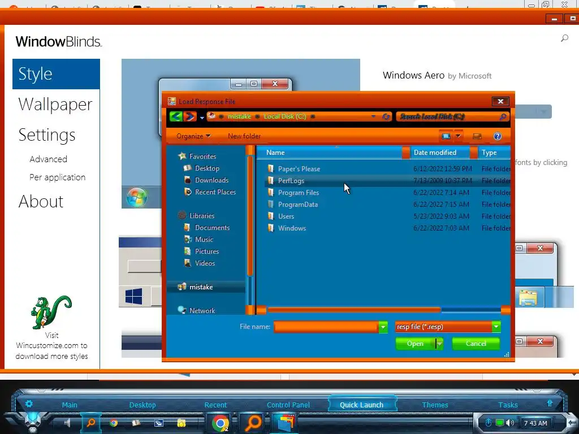The height and width of the screenshot is (434, 579).
Task: Expand the address bar history dropdown
Action: pos(373,116)
